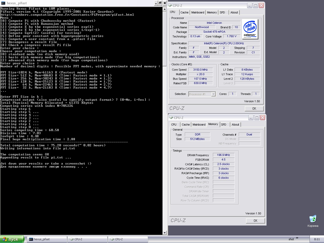Screen dimensions: 324x243
Task: Expand the taskbar toolbar chevron next to shot
Action: [x=297, y=238]
